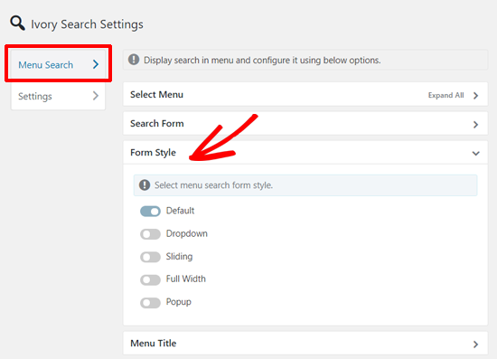Enable the Full Width form style switch
This screenshot has height=359, width=497.
pos(150,279)
